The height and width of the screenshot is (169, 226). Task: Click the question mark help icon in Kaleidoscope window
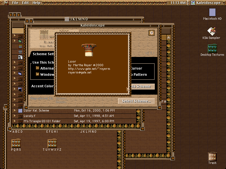151,33
